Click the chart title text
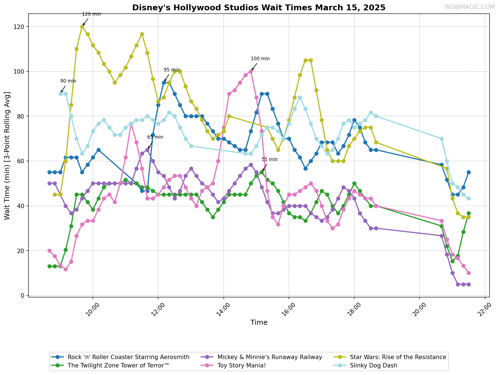This screenshot has width=499, height=375. click(259, 8)
